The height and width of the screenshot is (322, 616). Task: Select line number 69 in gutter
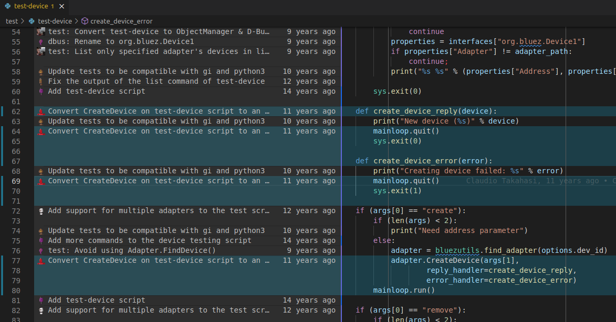(x=16, y=181)
